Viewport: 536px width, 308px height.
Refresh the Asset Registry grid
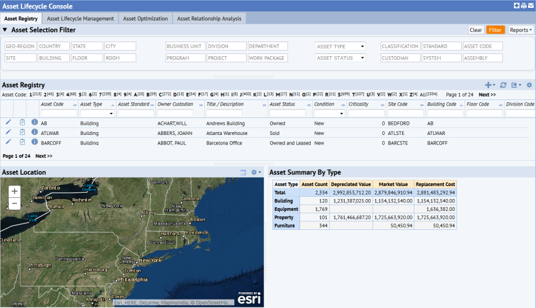click(x=503, y=85)
